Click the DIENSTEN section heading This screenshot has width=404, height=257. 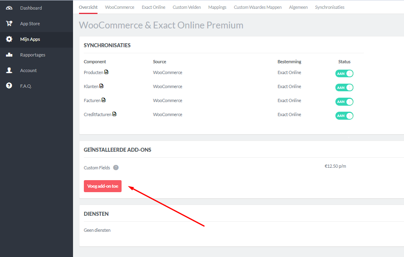96,214
